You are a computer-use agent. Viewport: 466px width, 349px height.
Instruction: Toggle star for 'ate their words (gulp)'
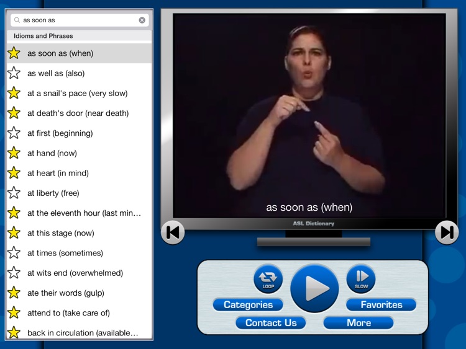[14, 293]
